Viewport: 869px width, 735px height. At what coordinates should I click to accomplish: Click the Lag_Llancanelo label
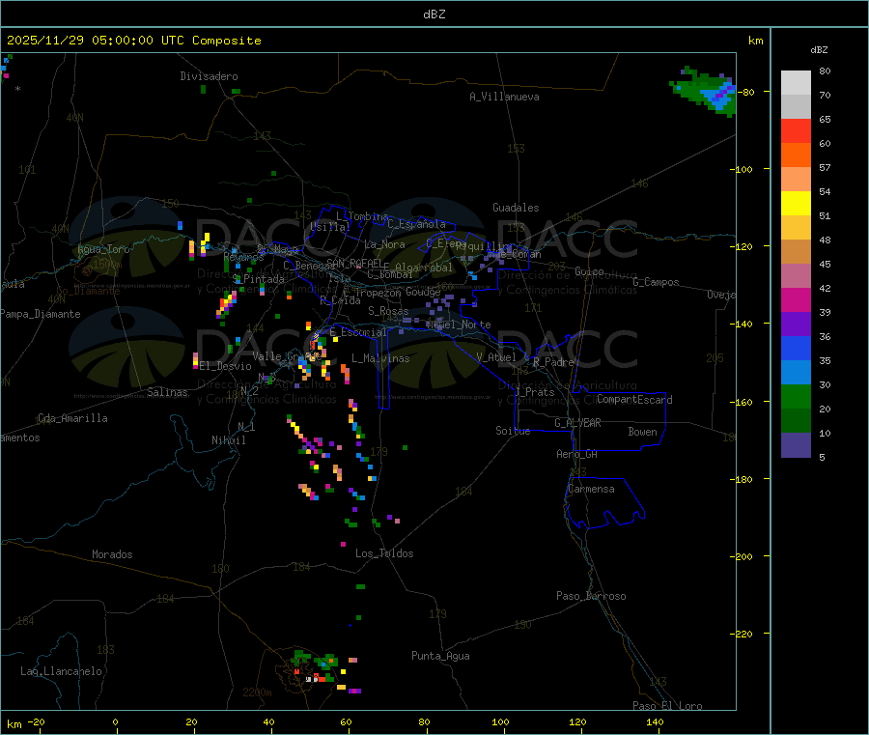pos(62,670)
